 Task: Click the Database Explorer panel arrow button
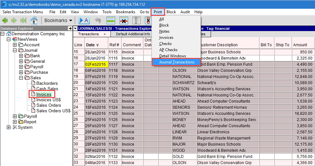tap(70, 28)
